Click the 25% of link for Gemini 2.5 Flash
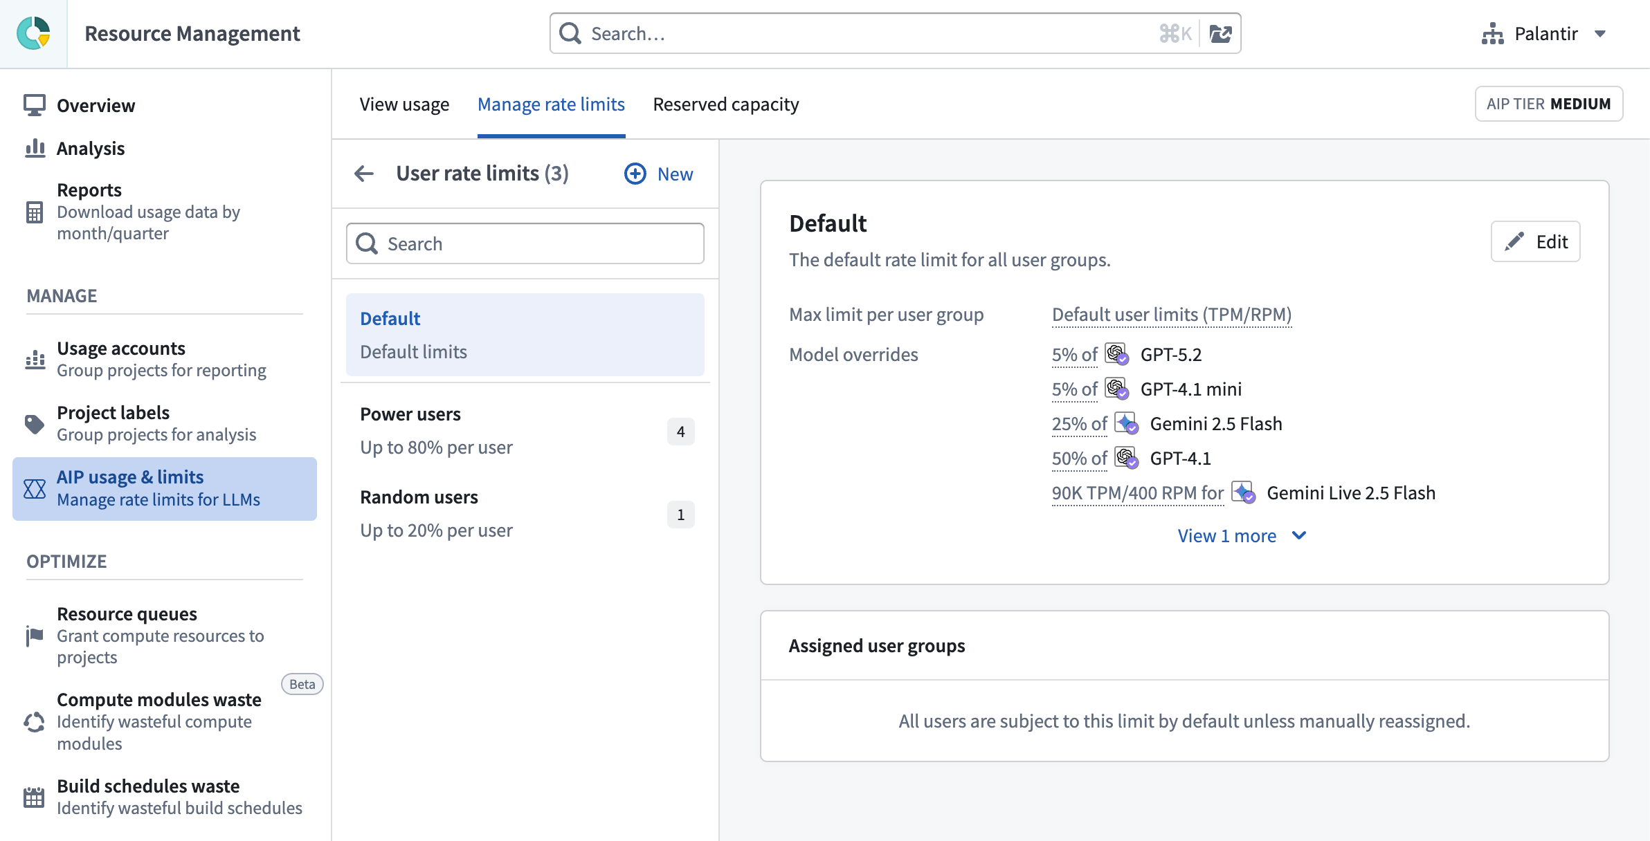The height and width of the screenshot is (841, 1650). coord(1079,424)
